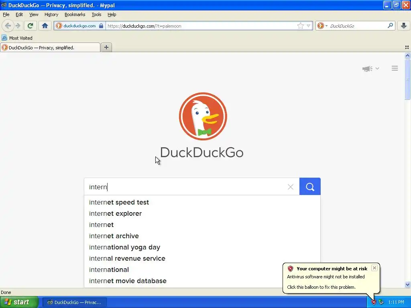Click the red security shield tray icon
The height and width of the screenshot is (308, 411).
point(374,302)
